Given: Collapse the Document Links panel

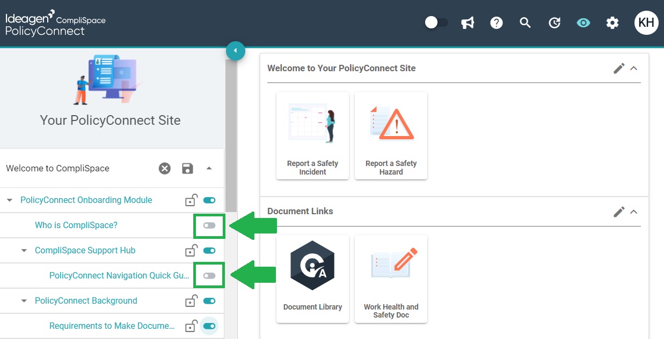Looking at the screenshot, I should tap(634, 212).
